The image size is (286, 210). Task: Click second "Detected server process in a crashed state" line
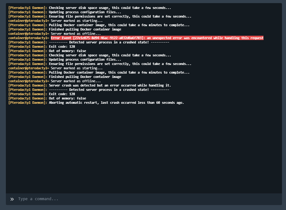point(89,90)
